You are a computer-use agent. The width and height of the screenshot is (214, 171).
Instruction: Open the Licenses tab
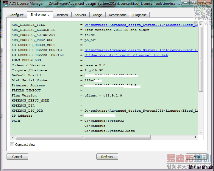[x=62, y=15]
